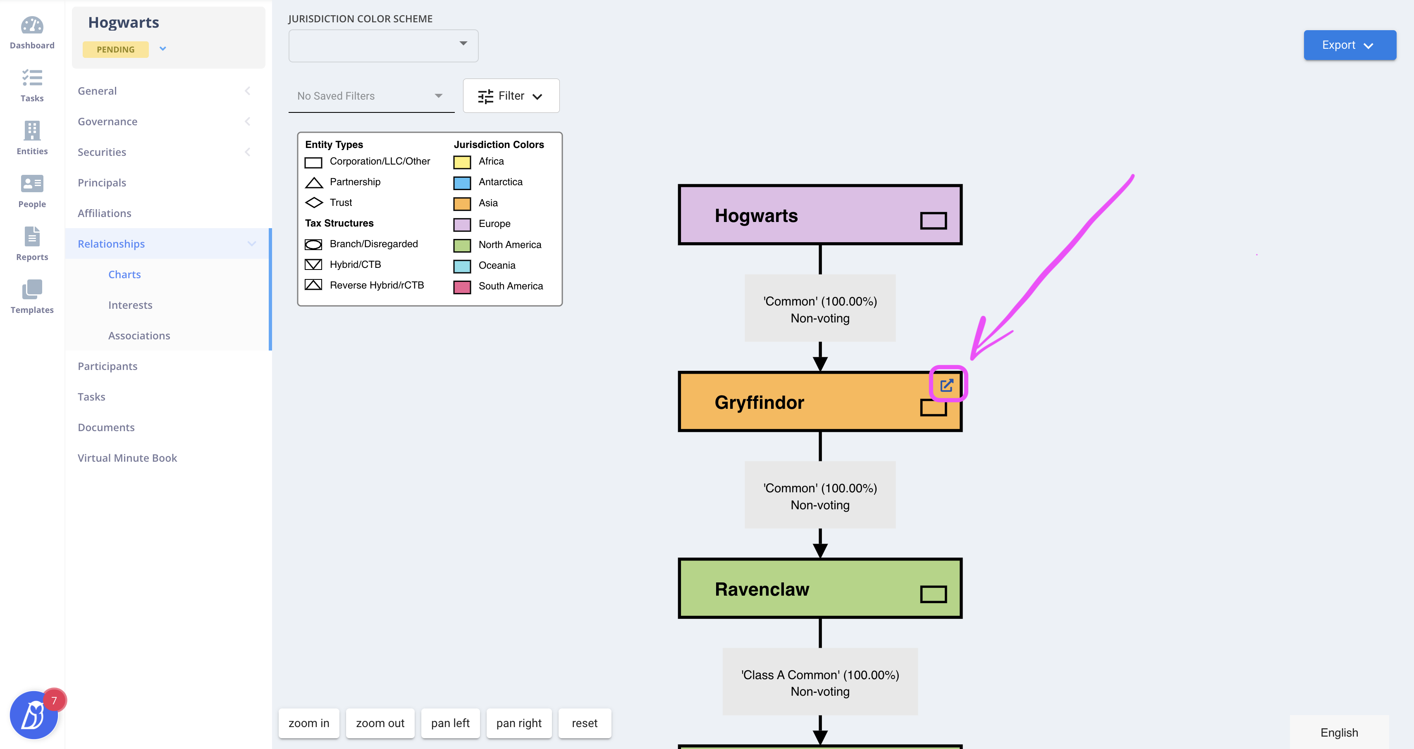Click the zoom out button
1414x749 pixels.
click(x=380, y=723)
